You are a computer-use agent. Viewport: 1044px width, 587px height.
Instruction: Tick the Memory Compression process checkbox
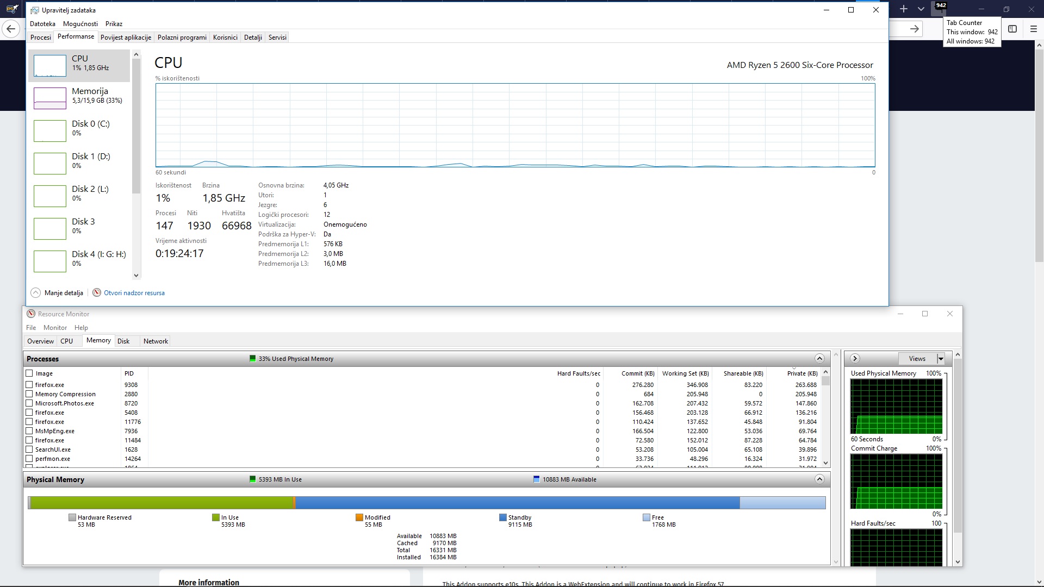coord(29,394)
